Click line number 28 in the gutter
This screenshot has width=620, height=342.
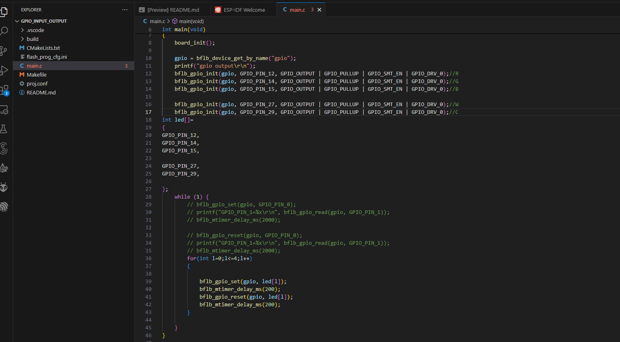[x=148, y=197]
